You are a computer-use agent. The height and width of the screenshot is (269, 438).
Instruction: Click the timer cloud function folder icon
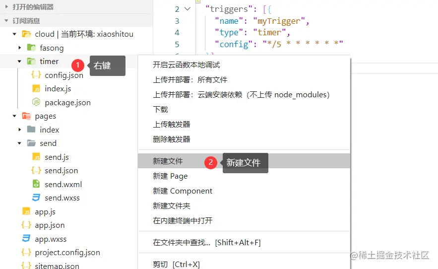point(31,61)
